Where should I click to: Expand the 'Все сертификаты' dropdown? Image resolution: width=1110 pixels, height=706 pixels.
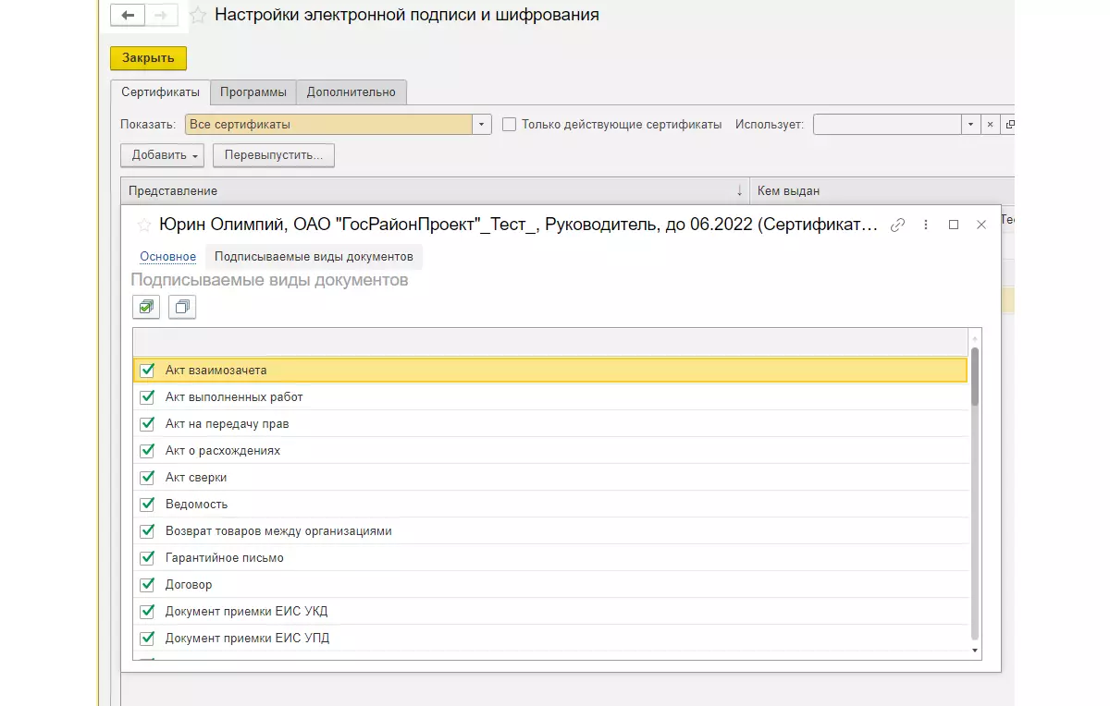click(482, 125)
